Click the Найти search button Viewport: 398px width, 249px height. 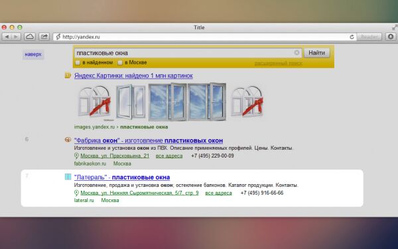coord(317,53)
